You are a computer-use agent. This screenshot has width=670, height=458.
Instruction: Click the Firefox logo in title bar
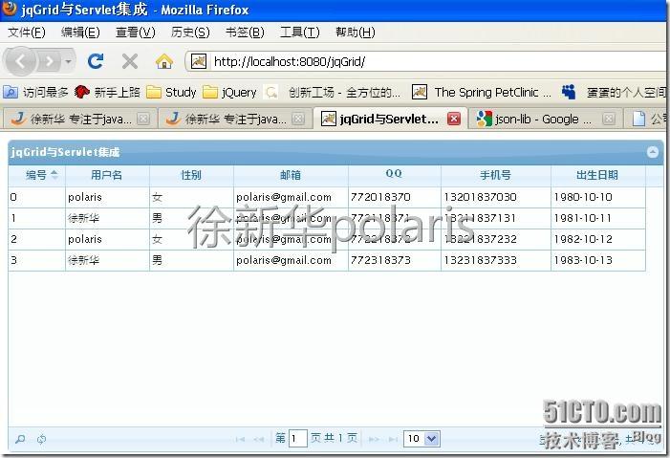[10, 9]
